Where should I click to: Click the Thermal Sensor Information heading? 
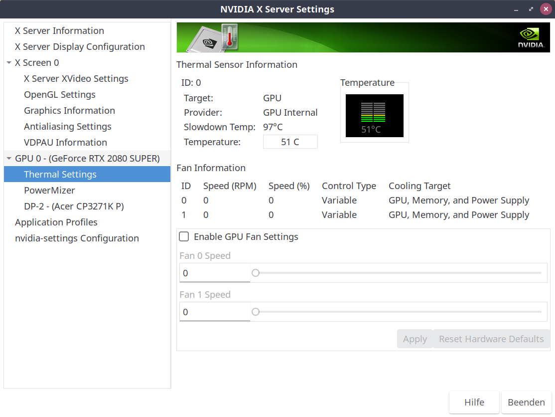click(x=237, y=64)
